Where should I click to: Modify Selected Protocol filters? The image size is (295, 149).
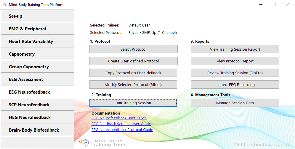(133, 85)
